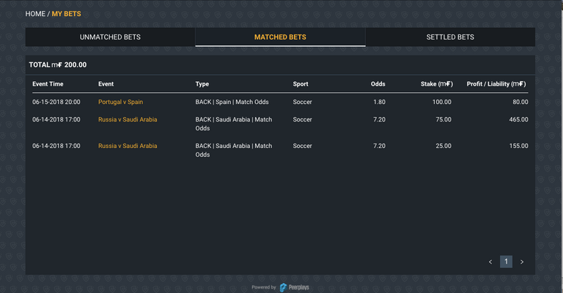563x293 pixels.
Task: Open the first Russia v Saudi Arabia link
Action: (128, 119)
